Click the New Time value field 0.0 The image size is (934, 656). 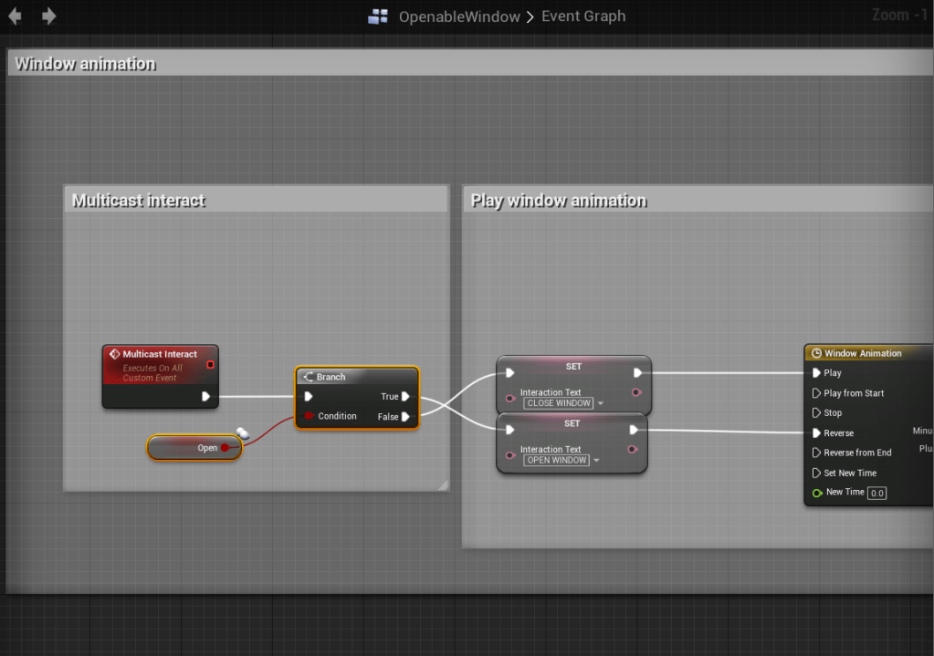876,493
